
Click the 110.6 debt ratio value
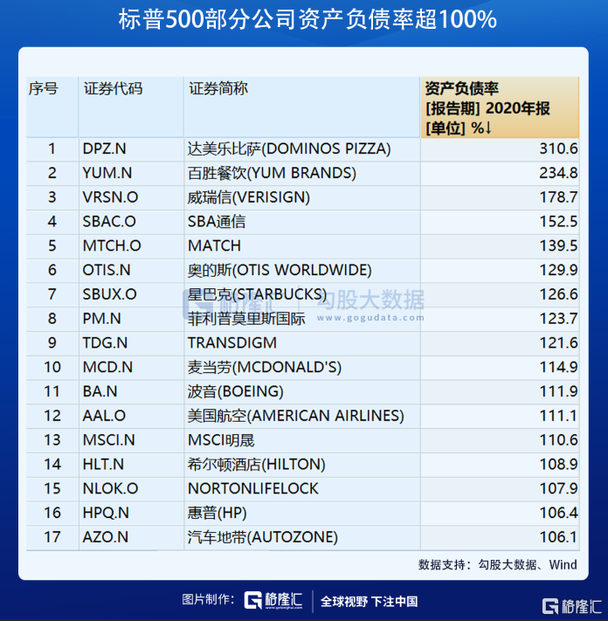(x=558, y=440)
